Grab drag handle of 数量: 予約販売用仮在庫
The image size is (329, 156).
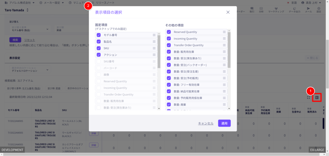224,98
